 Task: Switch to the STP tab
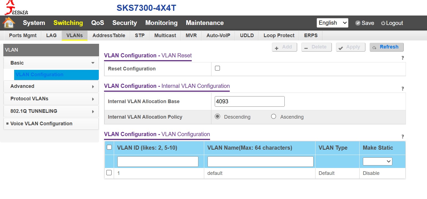(140, 35)
